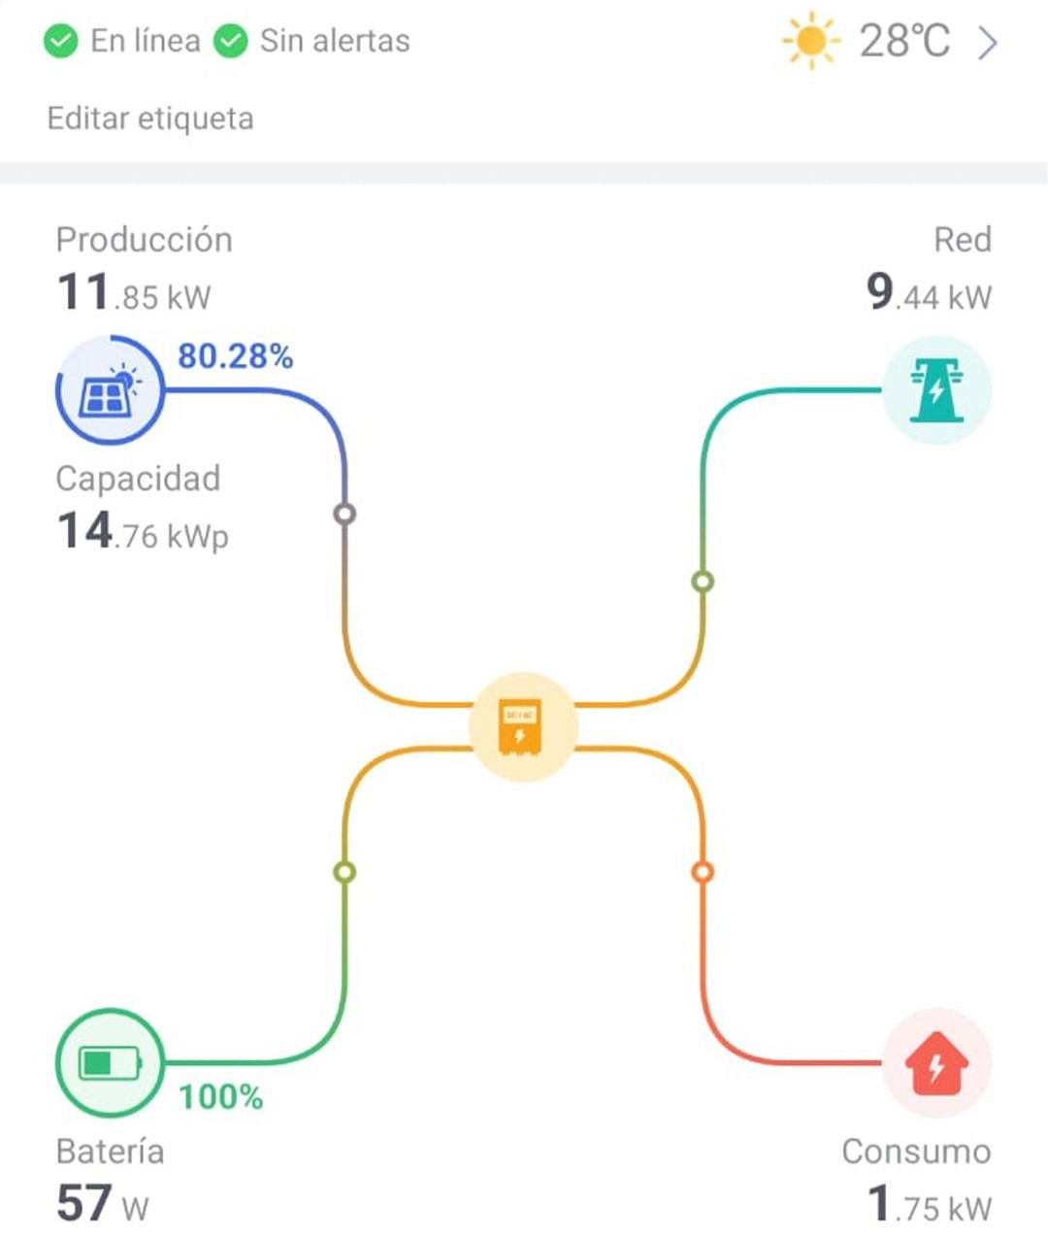Expand the weather details chevron arrow

pyautogui.click(x=987, y=43)
